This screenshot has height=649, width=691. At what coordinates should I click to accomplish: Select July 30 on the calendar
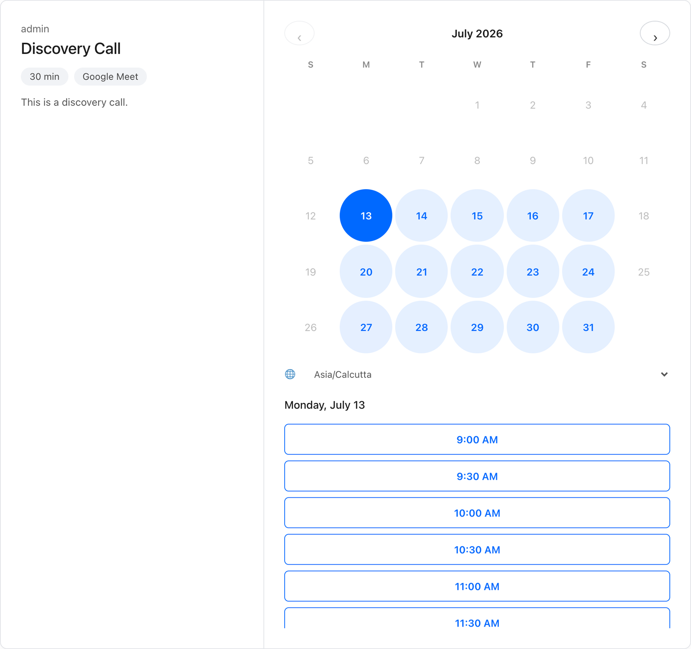pos(533,327)
